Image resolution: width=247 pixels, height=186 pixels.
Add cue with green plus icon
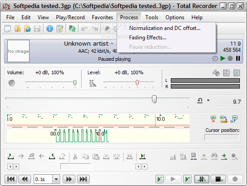click(224, 156)
